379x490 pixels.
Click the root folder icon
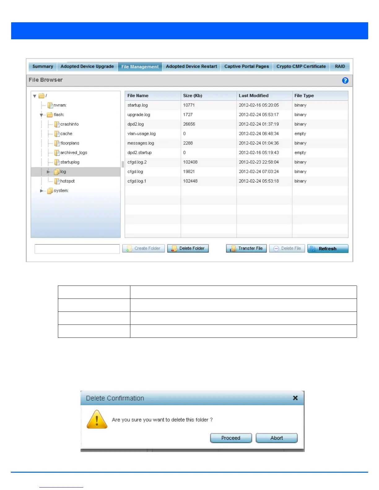tap(41, 96)
